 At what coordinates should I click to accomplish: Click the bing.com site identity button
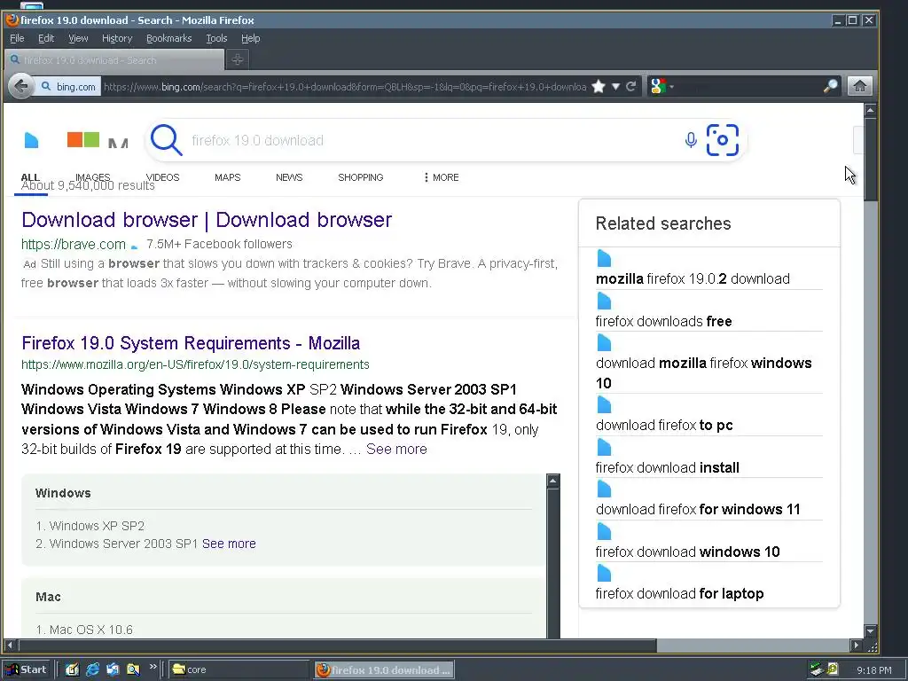[67, 87]
